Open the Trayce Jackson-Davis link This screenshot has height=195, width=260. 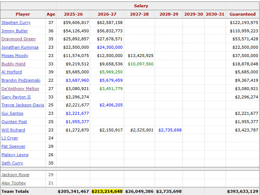coord(23,105)
